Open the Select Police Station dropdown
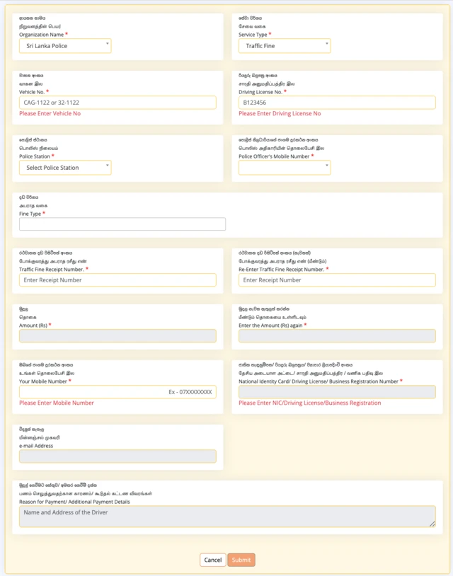The width and height of the screenshot is (453, 576). tap(65, 168)
